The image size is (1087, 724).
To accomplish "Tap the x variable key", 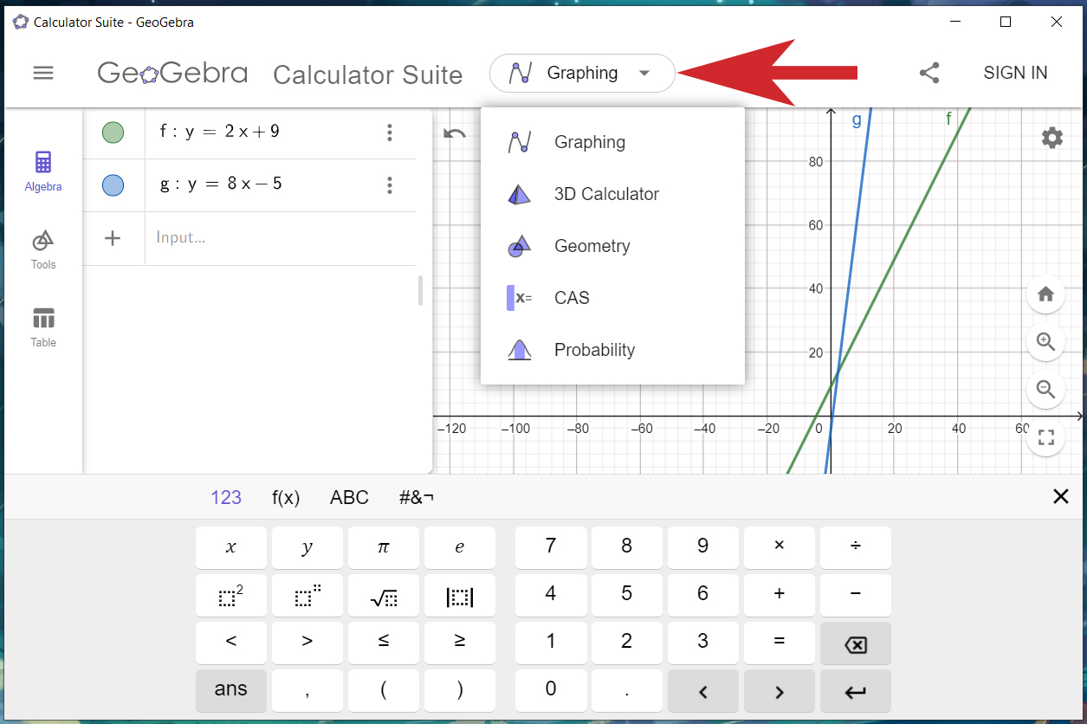I will pyautogui.click(x=230, y=548).
